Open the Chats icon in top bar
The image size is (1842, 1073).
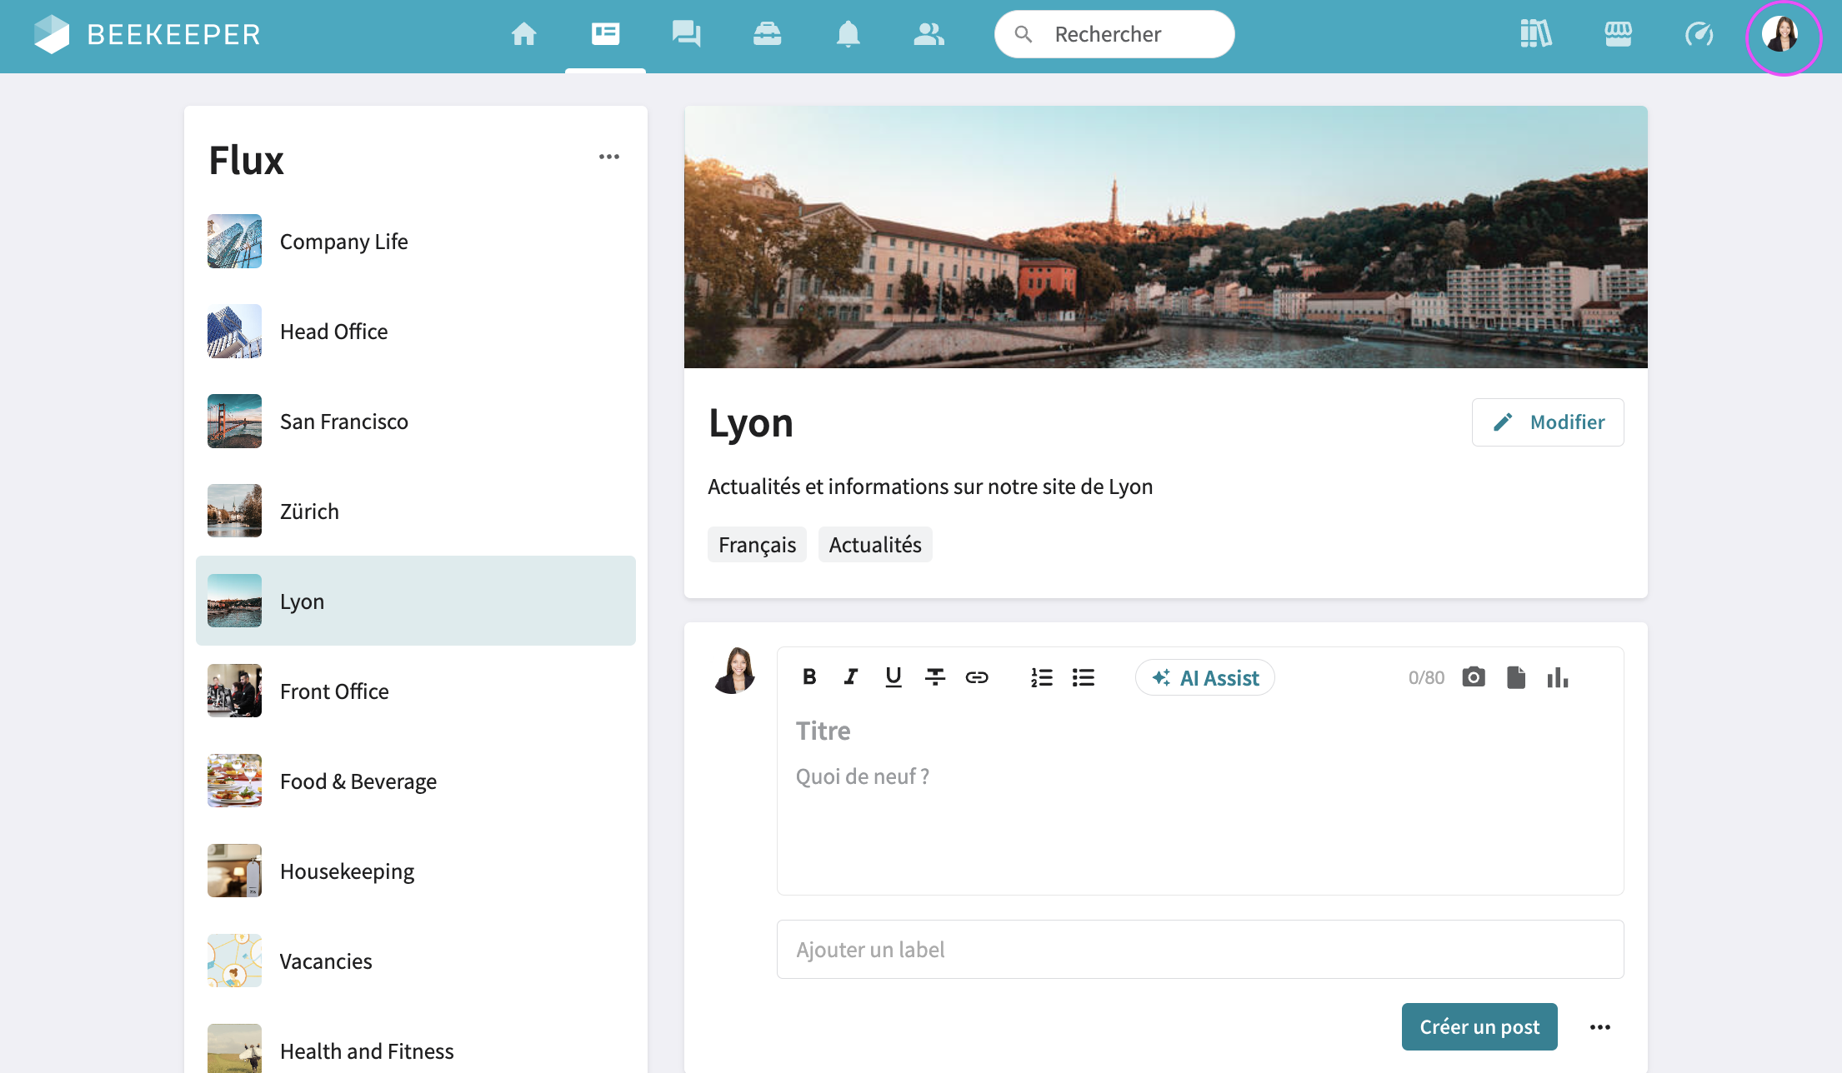pos(686,34)
